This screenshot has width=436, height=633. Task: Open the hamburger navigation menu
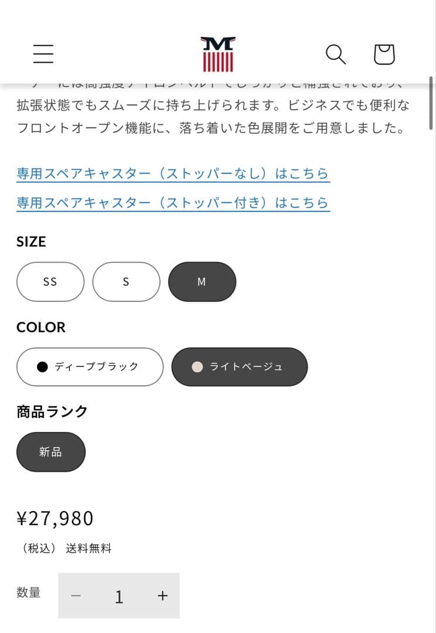coord(43,53)
